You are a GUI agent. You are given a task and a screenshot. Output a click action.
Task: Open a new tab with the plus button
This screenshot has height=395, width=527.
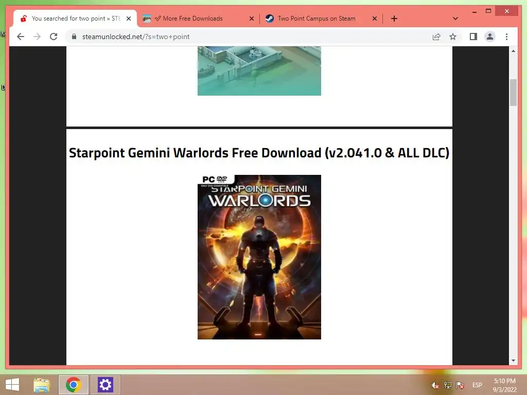[x=394, y=19]
